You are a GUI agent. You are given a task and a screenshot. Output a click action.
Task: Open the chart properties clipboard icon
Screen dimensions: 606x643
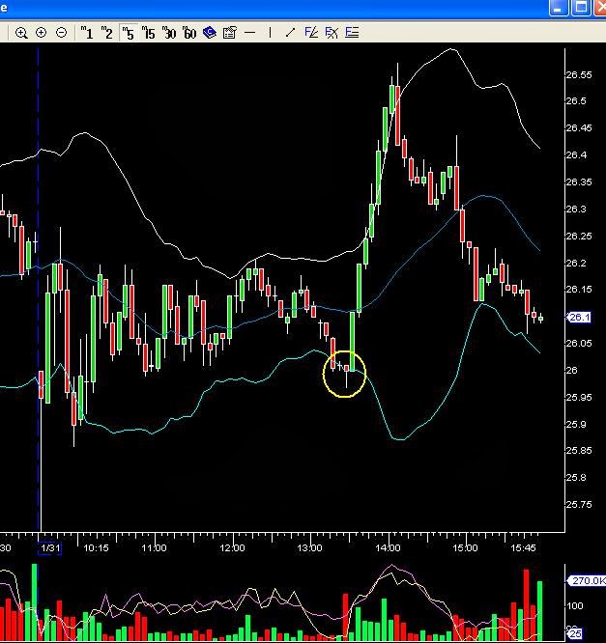229,33
